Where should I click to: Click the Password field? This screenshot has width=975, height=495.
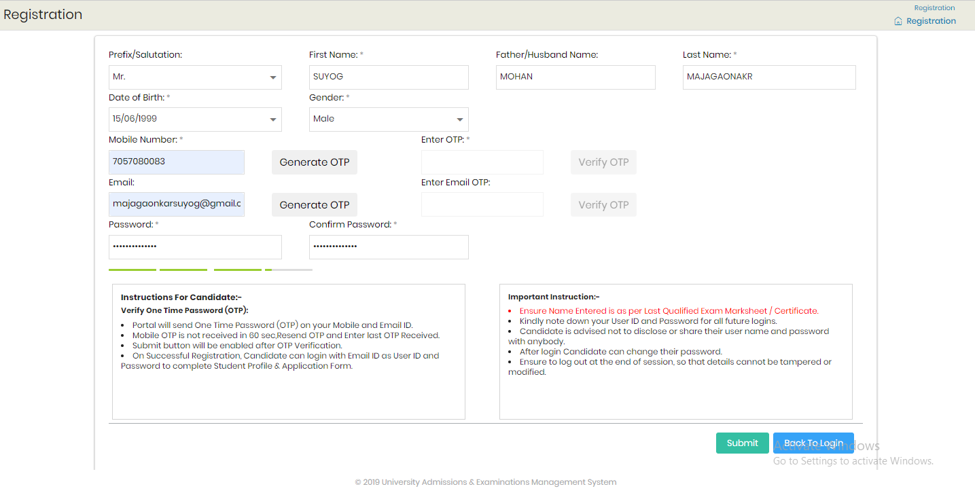195,247
